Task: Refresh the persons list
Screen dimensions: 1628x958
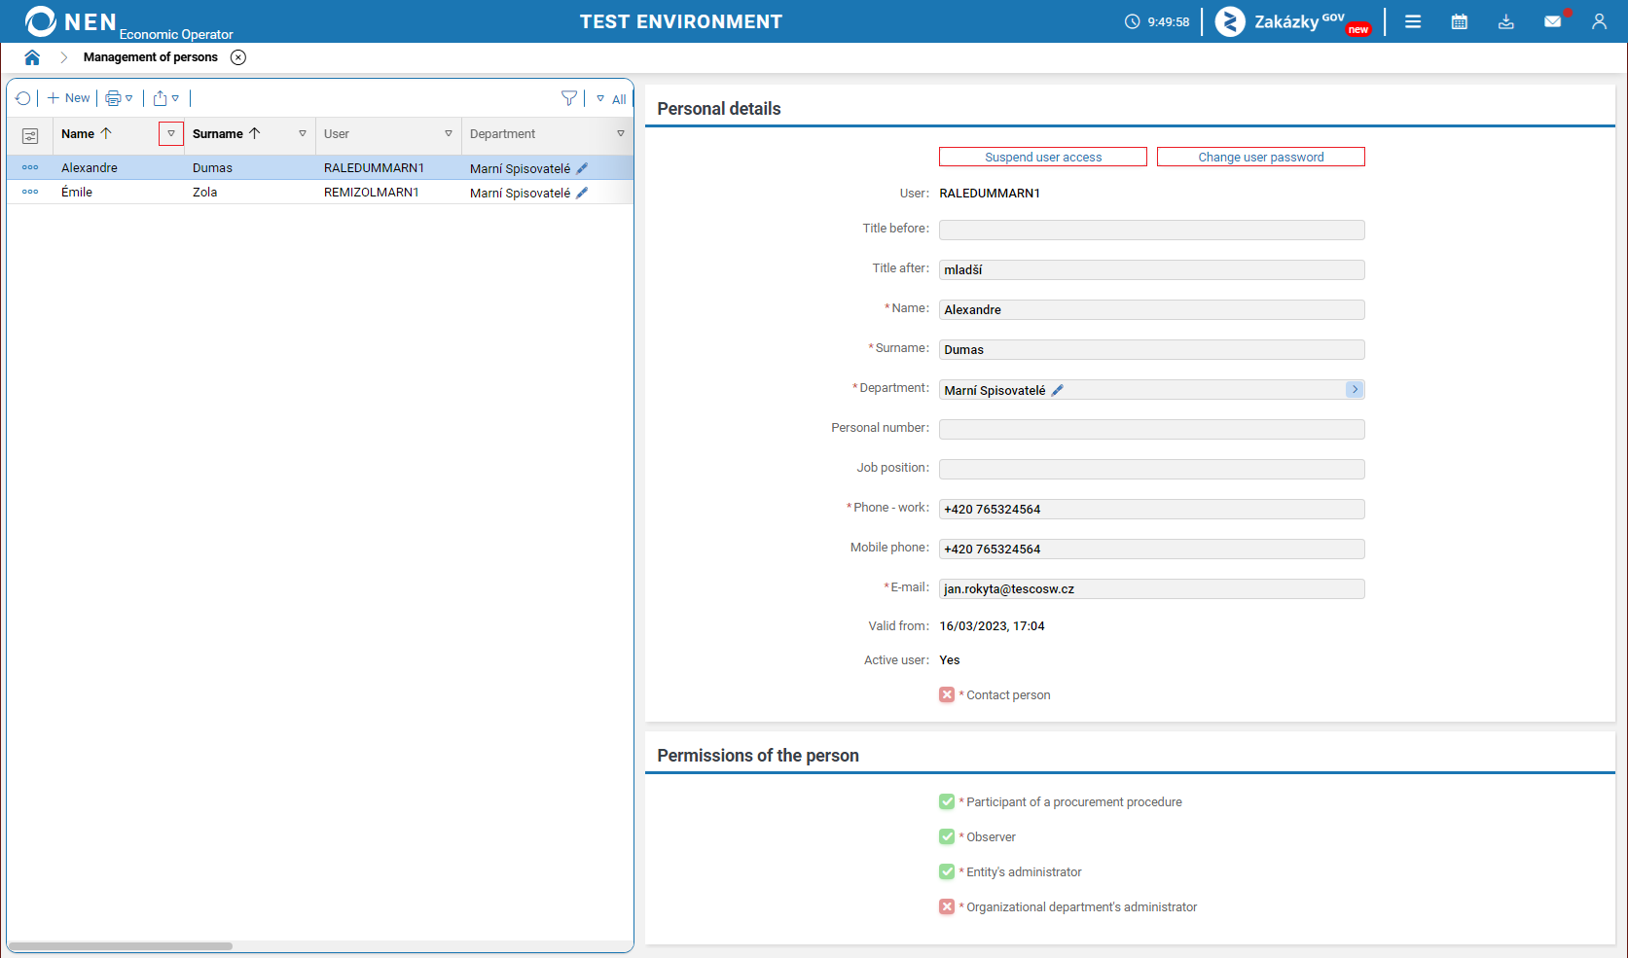Action: [x=23, y=98]
